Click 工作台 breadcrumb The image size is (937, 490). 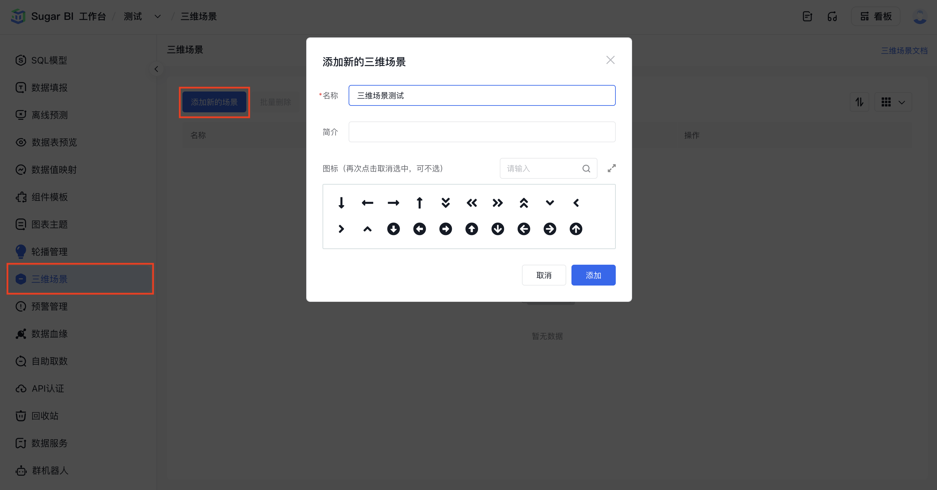pyautogui.click(x=93, y=16)
